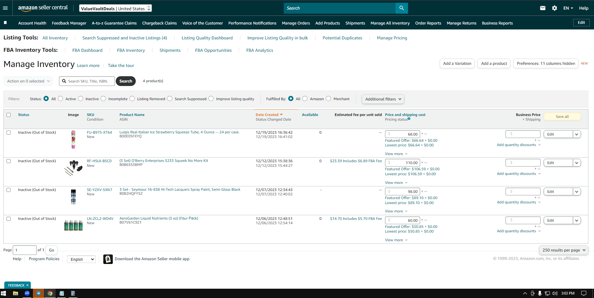Viewport: 594px width, 298px height.
Task: Open Edit dropdown arrow for AeroGarden row
Action: click(577, 220)
